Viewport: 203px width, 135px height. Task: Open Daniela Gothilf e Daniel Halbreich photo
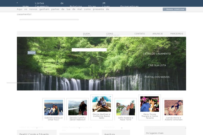78,107
